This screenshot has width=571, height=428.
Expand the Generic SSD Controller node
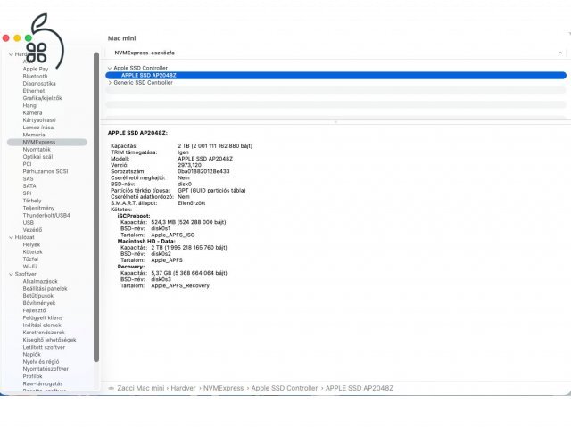110,83
